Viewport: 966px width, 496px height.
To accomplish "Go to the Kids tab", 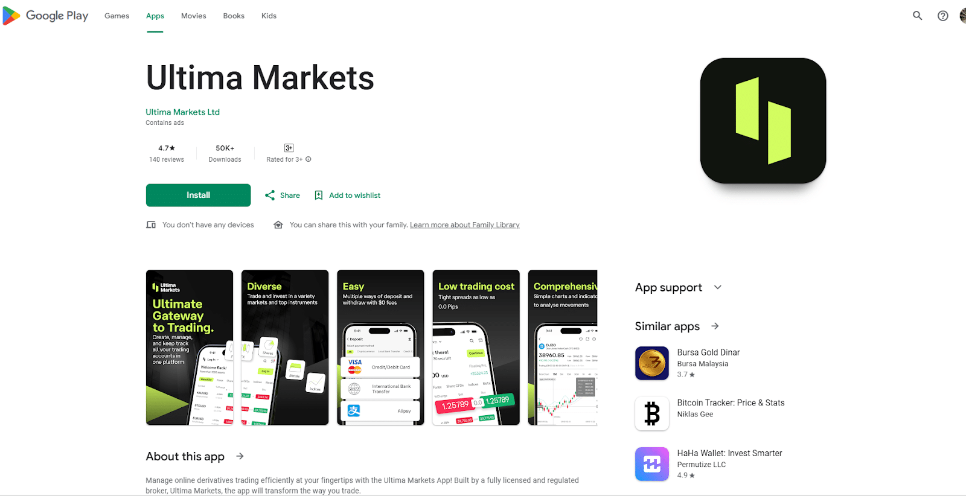I will pos(269,16).
